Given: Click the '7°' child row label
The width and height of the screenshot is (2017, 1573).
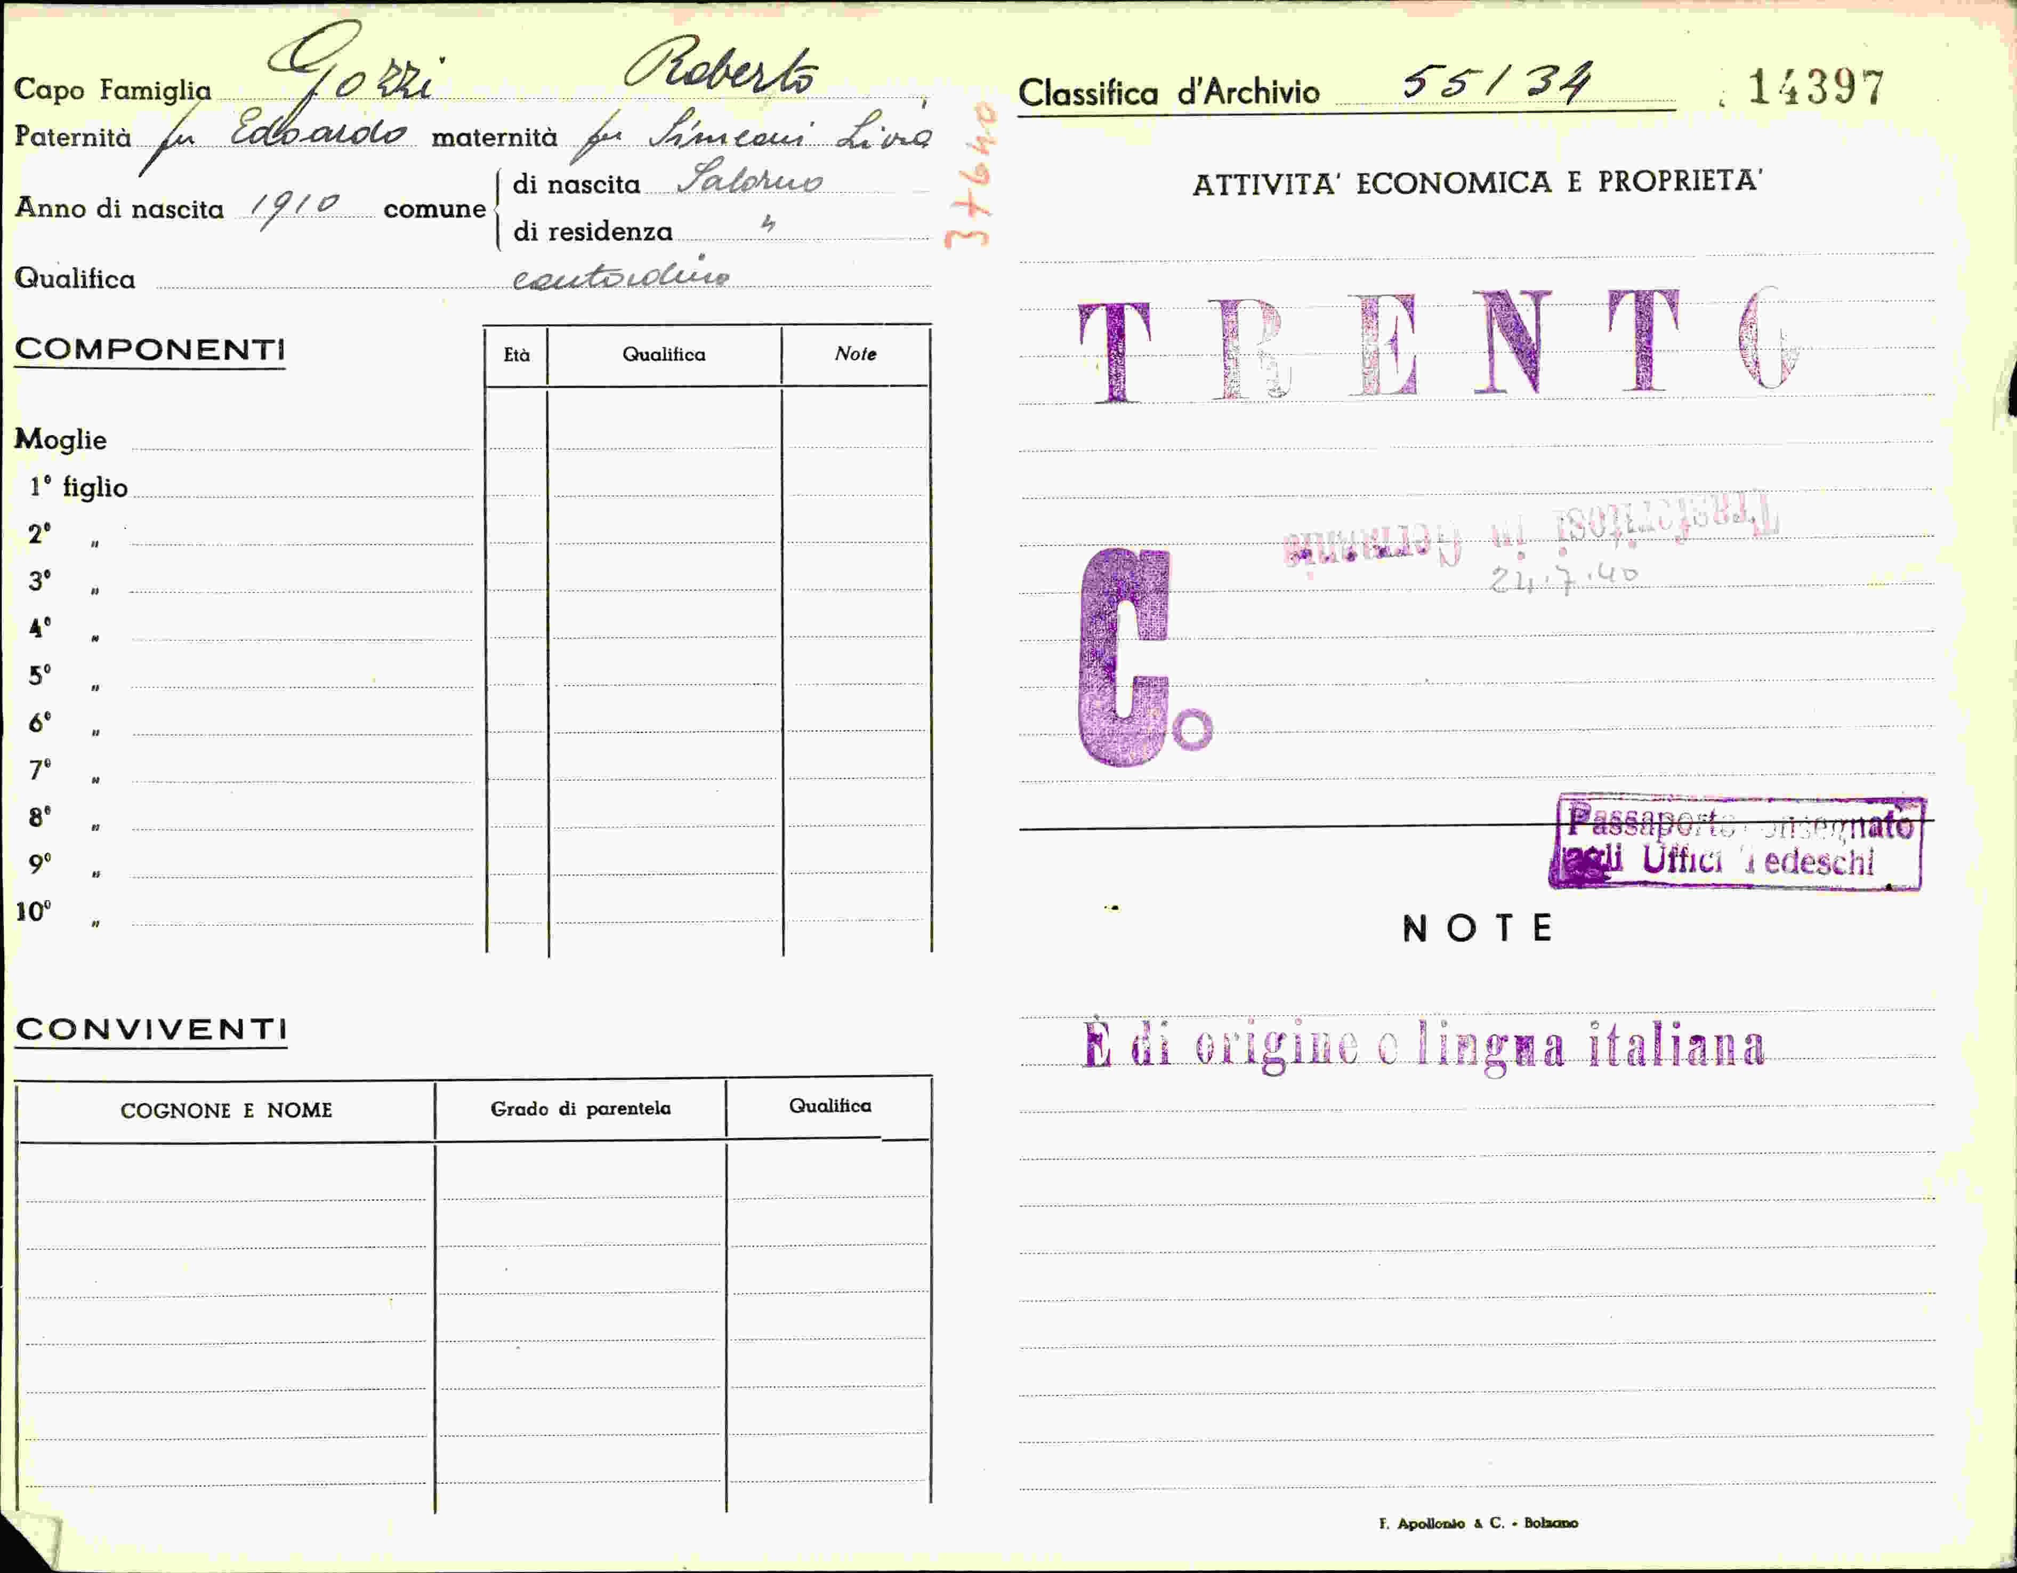Looking at the screenshot, I should click(40, 769).
